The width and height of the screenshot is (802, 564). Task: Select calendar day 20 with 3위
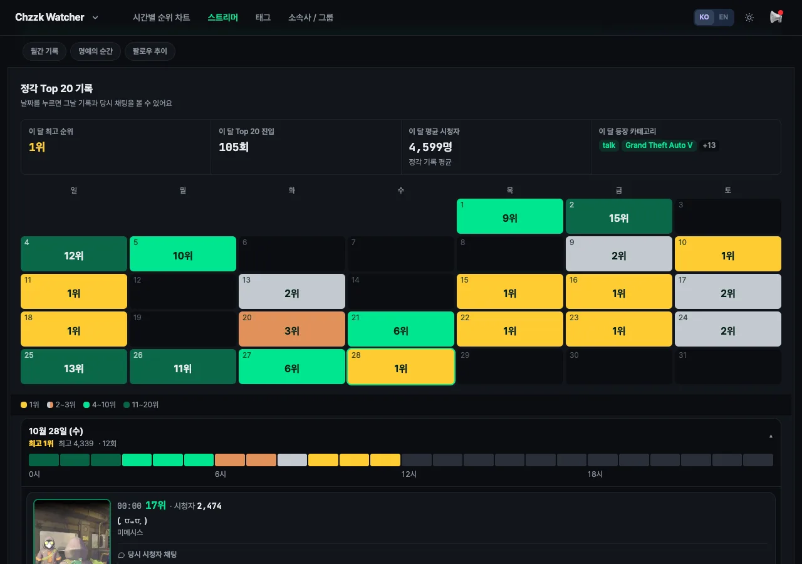pos(292,329)
